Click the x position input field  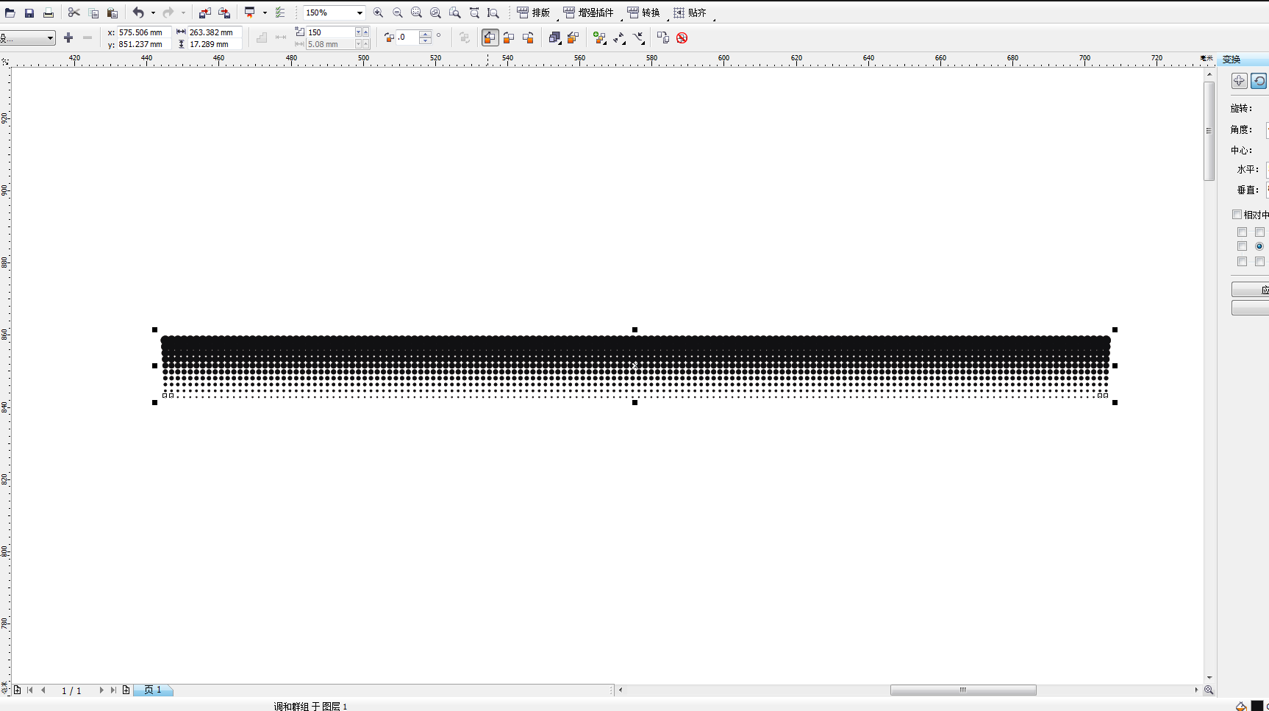pyautogui.click(x=143, y=32)
